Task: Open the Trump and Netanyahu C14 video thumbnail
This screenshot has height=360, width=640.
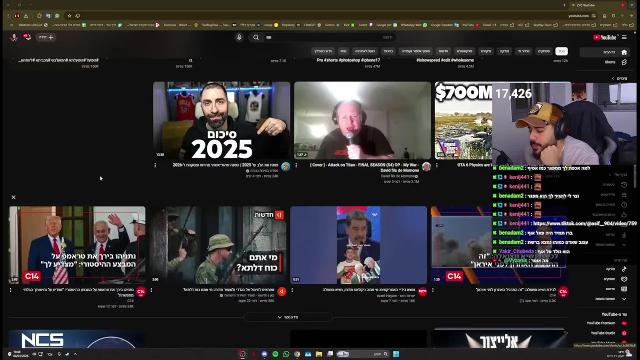Action: 77,245
